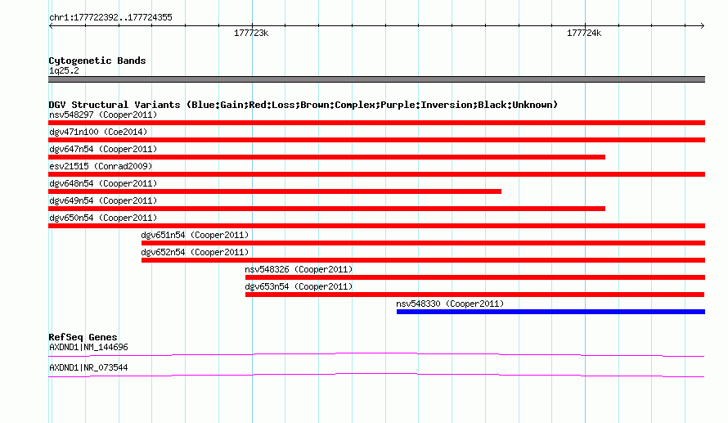Click the nsv548330 (Cooper2011) label
The width and height of the screenshot is (728, 423).
450,304
